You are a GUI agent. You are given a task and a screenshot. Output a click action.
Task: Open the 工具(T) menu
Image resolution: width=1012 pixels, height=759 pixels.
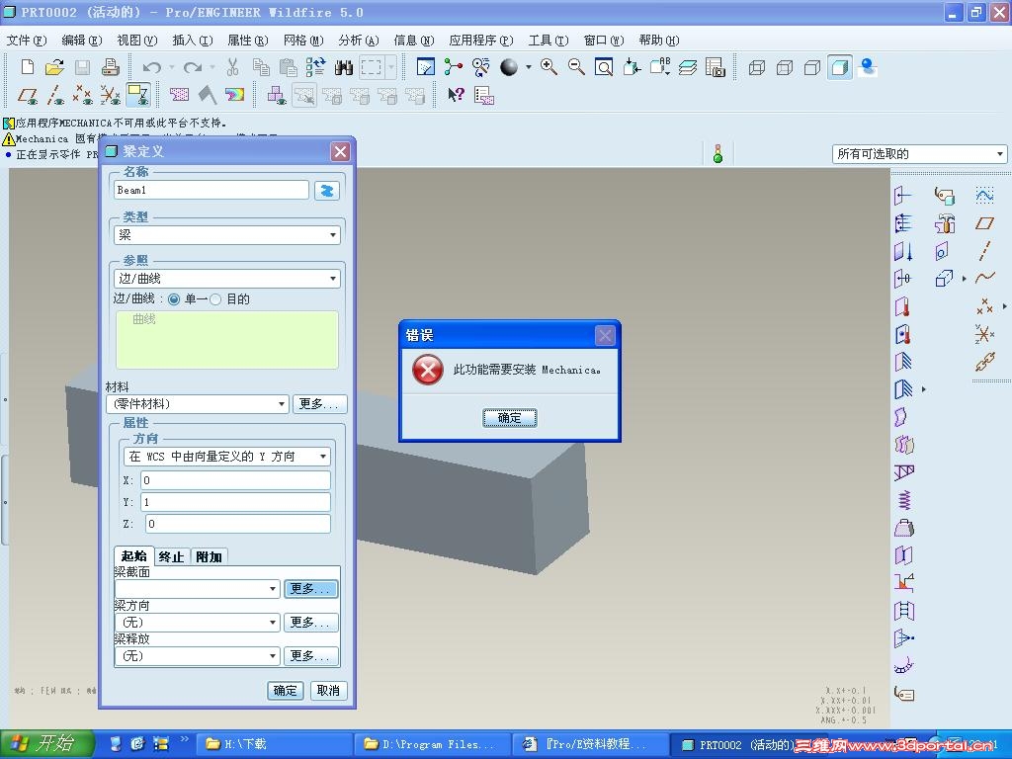coord(548,40)
